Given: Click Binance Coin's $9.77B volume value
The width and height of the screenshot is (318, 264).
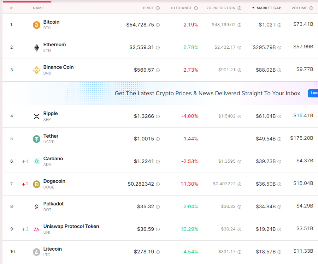Looking at the screenshot, I should [x=305, y=69].
